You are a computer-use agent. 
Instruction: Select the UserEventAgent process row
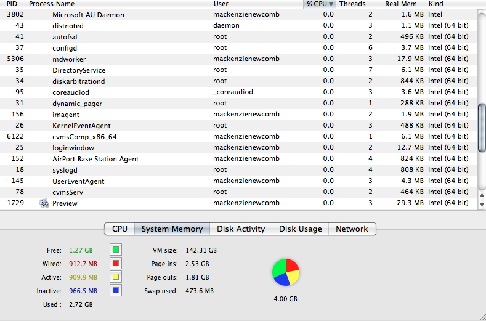[x=238, y=181]
